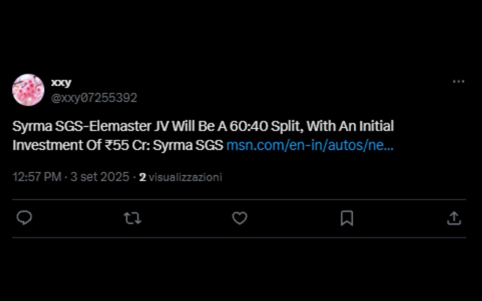Repost the Syrma SGS tweet
The width and height of the screenshot is (482, 301).
[132, 218]
